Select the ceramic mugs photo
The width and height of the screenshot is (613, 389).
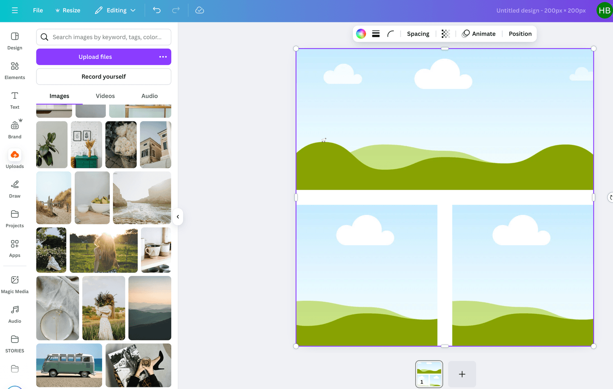click(156, 250)
